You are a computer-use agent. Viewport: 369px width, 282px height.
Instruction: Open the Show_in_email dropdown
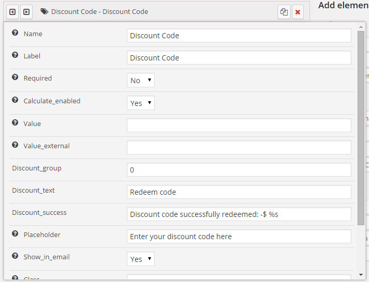coord(141,259)
